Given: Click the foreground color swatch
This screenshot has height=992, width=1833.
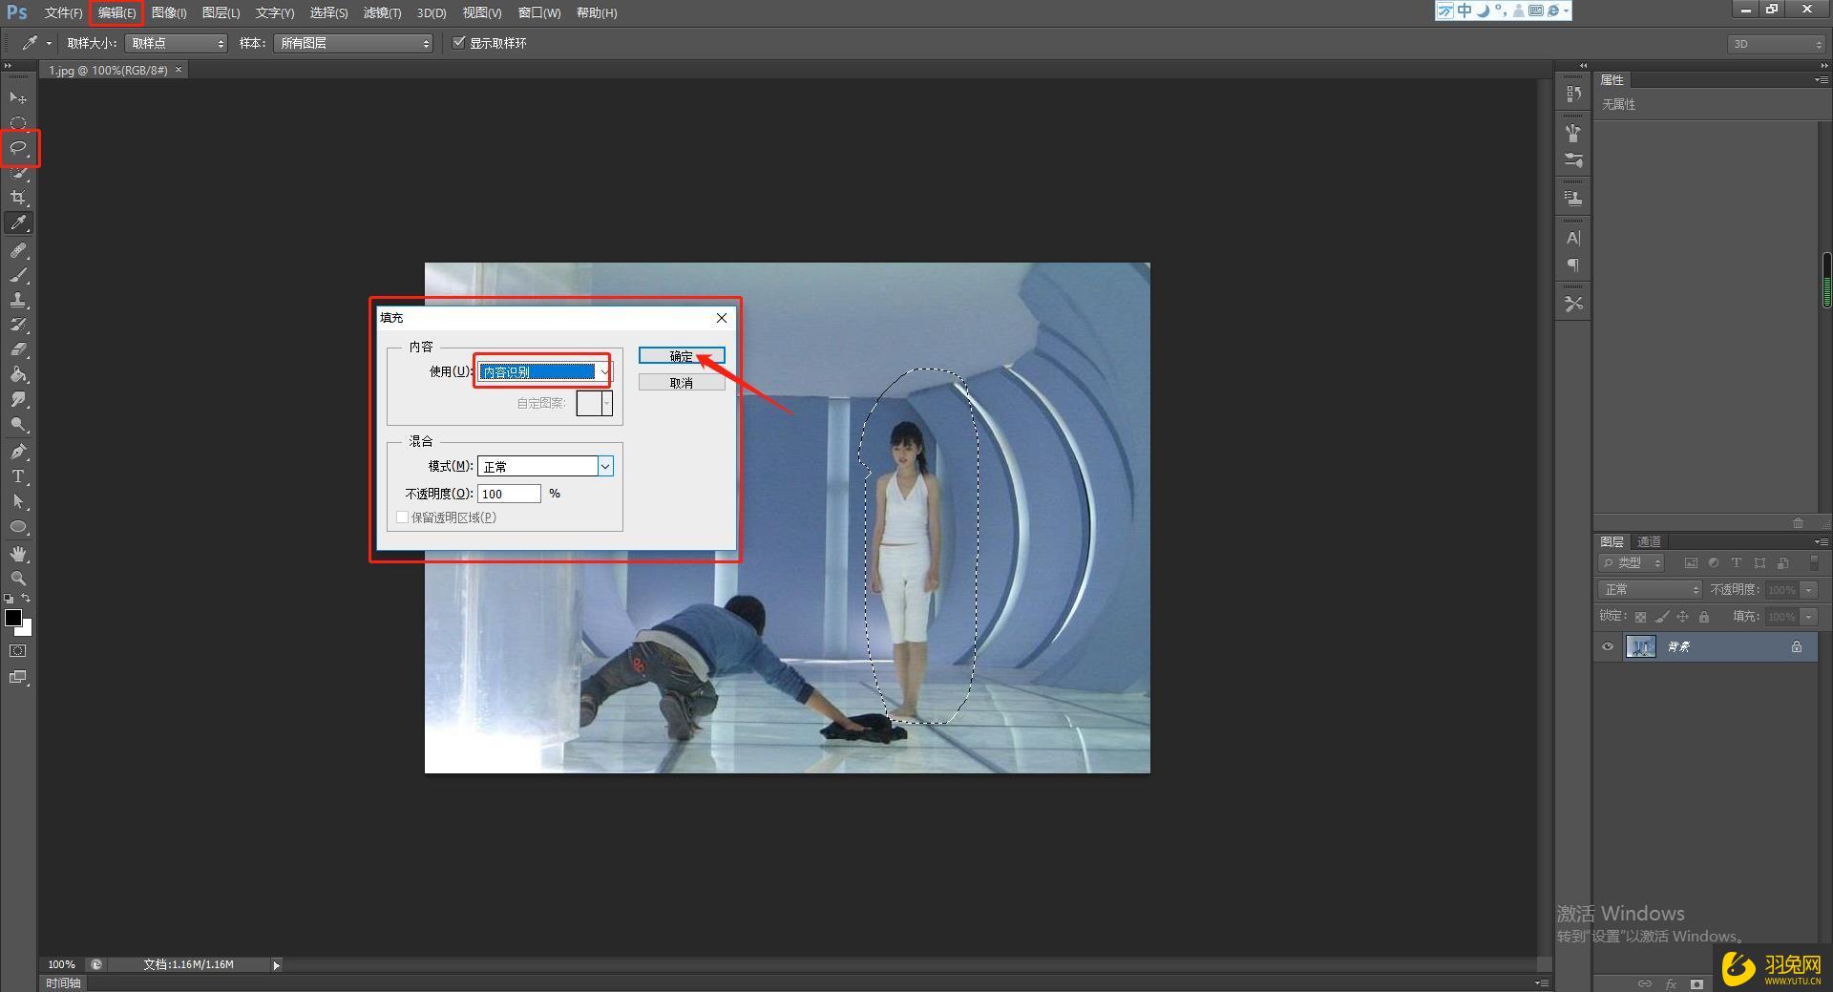Looking at the screenshot, I should 13,618.
